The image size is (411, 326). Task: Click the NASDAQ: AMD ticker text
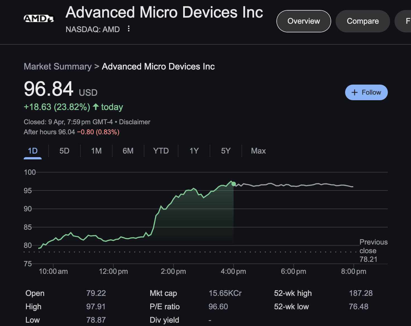point(93,29)
